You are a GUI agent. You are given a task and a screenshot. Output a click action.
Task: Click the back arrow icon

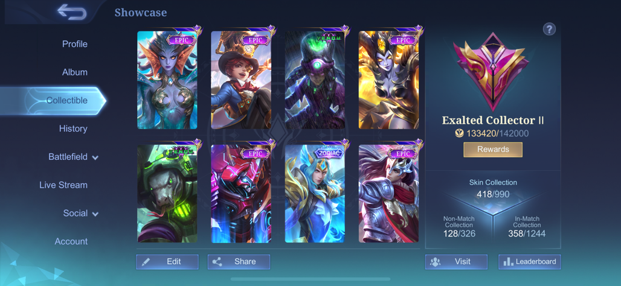point(72,12)
